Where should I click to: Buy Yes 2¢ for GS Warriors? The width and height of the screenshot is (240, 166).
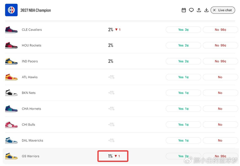tap(183, 156)
